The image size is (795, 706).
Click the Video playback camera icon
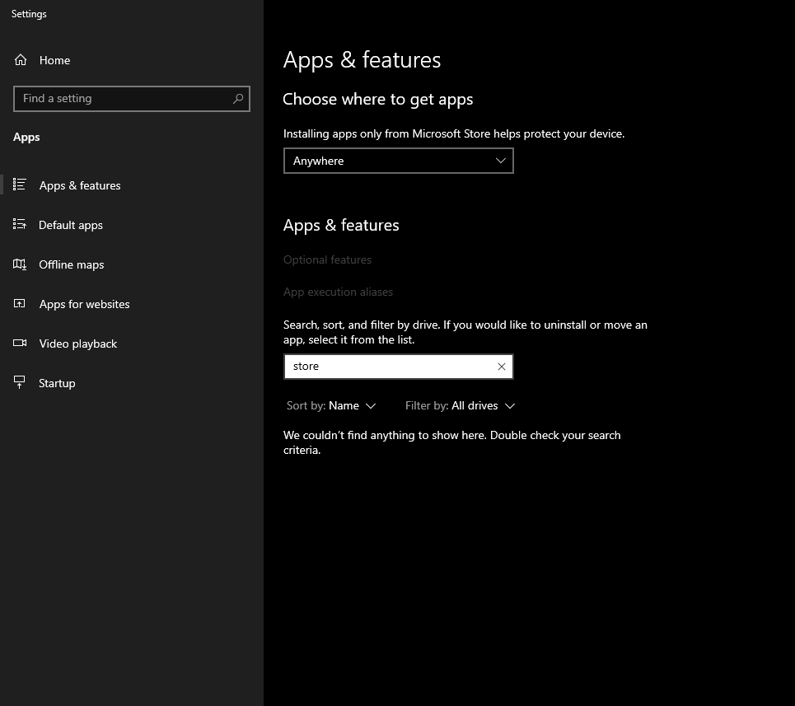point(19,344)
